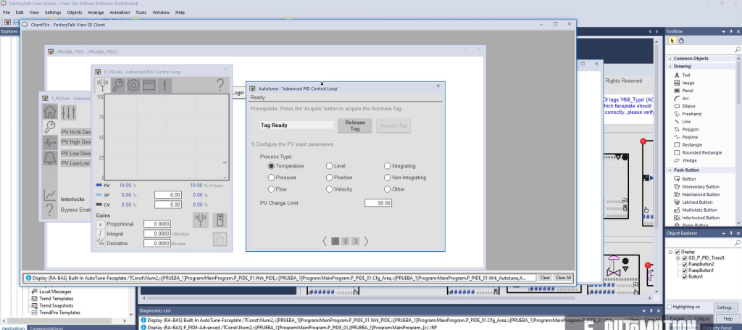This screenshot has height=330, width=742.
Task: Collapse the Drawing section in Toolbox
Action: coord(670,66)
